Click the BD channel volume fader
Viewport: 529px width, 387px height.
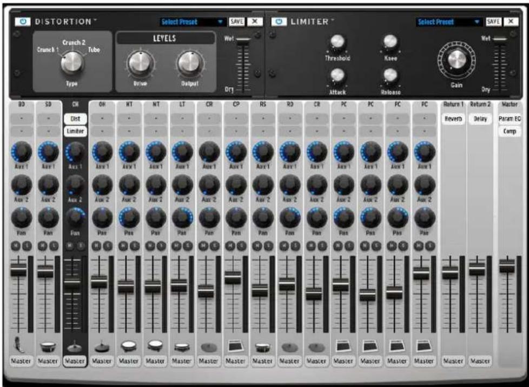tap(18, 270)
